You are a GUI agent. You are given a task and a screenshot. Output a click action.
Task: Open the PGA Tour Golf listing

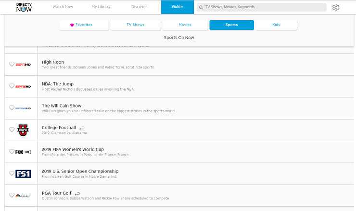point(196,196)
